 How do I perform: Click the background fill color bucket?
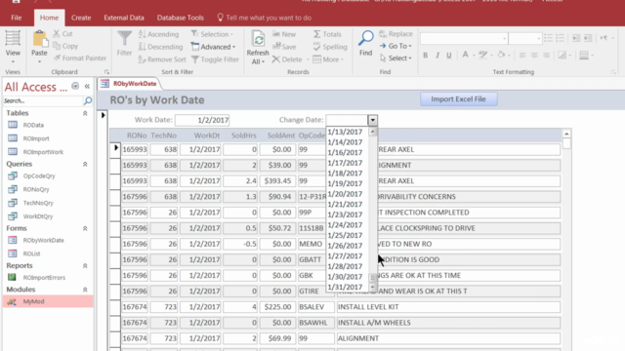pos(501,55)
